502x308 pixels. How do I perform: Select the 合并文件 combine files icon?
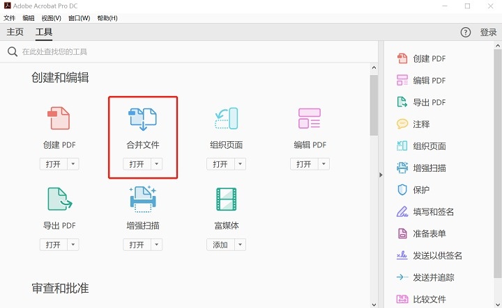[x=142, y=119]
